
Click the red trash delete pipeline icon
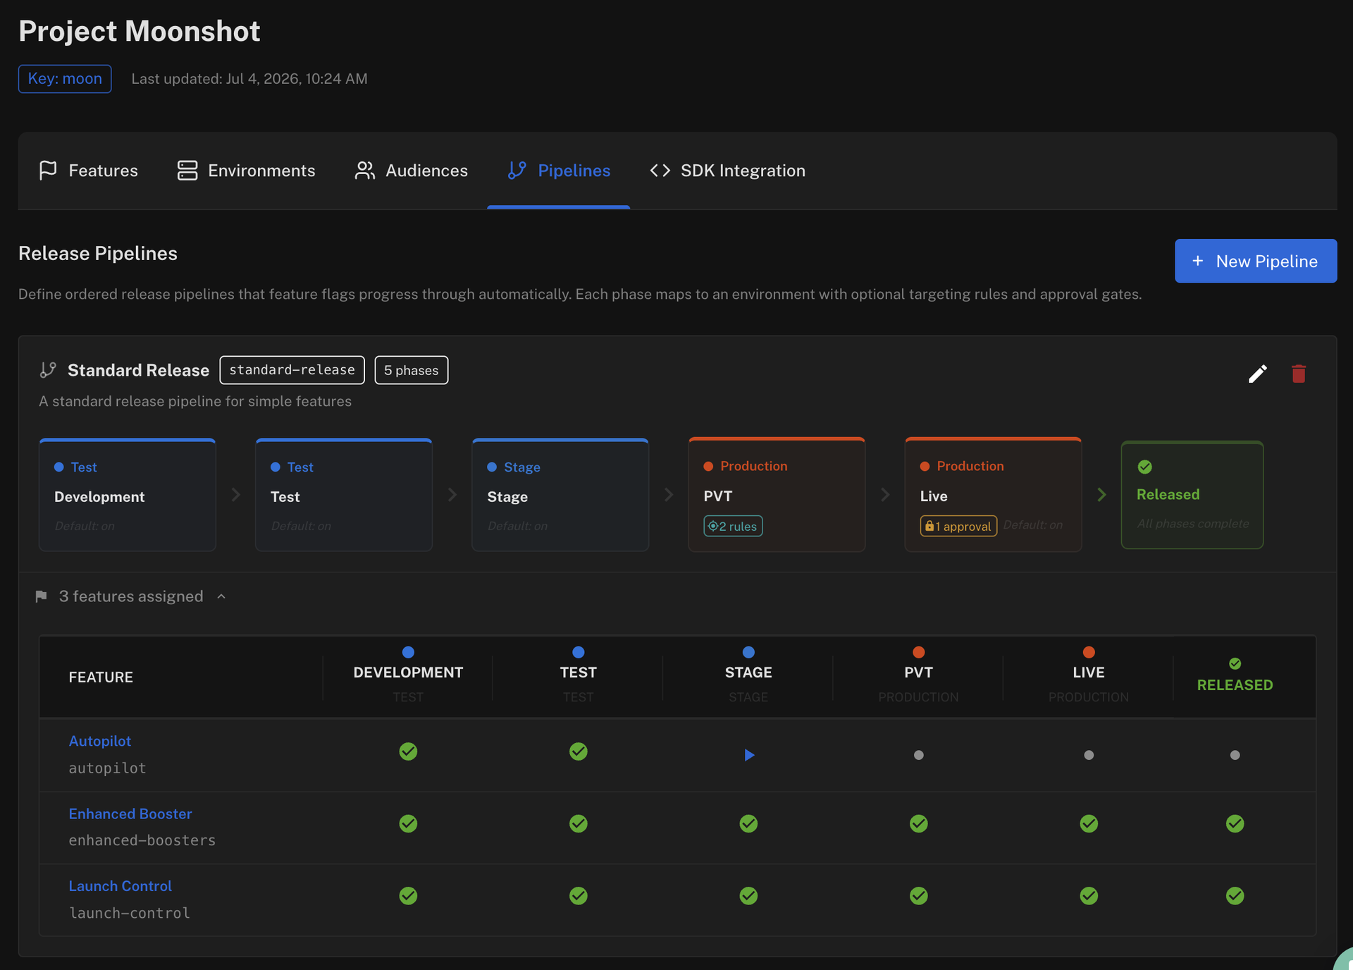[x=1299, y=374]
